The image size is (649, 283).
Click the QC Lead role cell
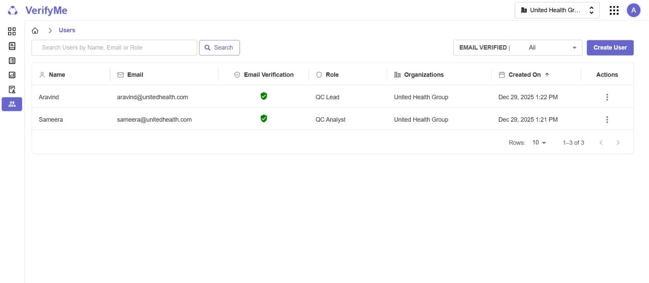coord(327,97)
